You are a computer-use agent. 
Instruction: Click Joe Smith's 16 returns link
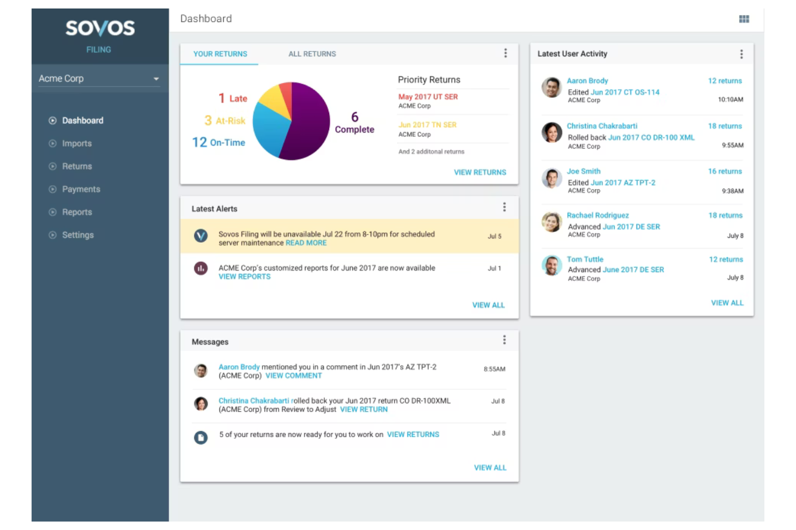coord(725,171)
